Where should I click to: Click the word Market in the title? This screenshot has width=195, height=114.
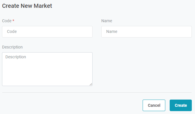[43, 6]
